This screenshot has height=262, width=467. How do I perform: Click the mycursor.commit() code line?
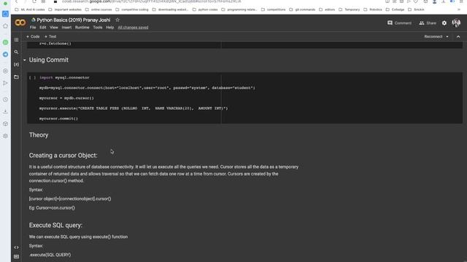58,119
